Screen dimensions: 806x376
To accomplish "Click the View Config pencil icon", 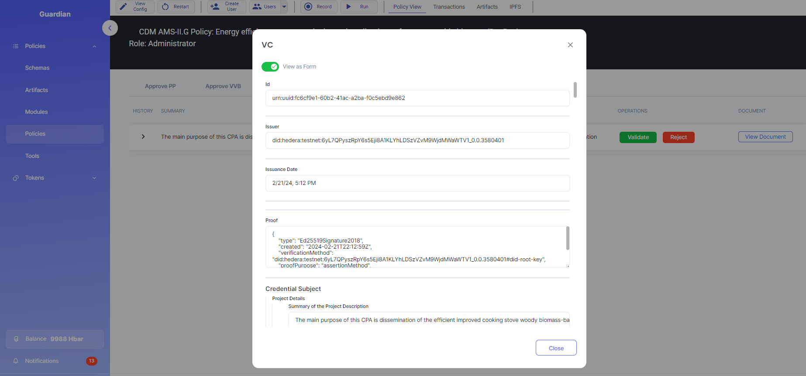I will pyautogui.click(x=124, y=7).
